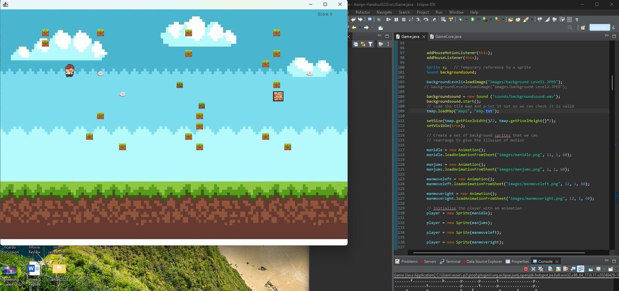Open the Refactor menu
The image size is (619, 291).
(x=363, y=12)
